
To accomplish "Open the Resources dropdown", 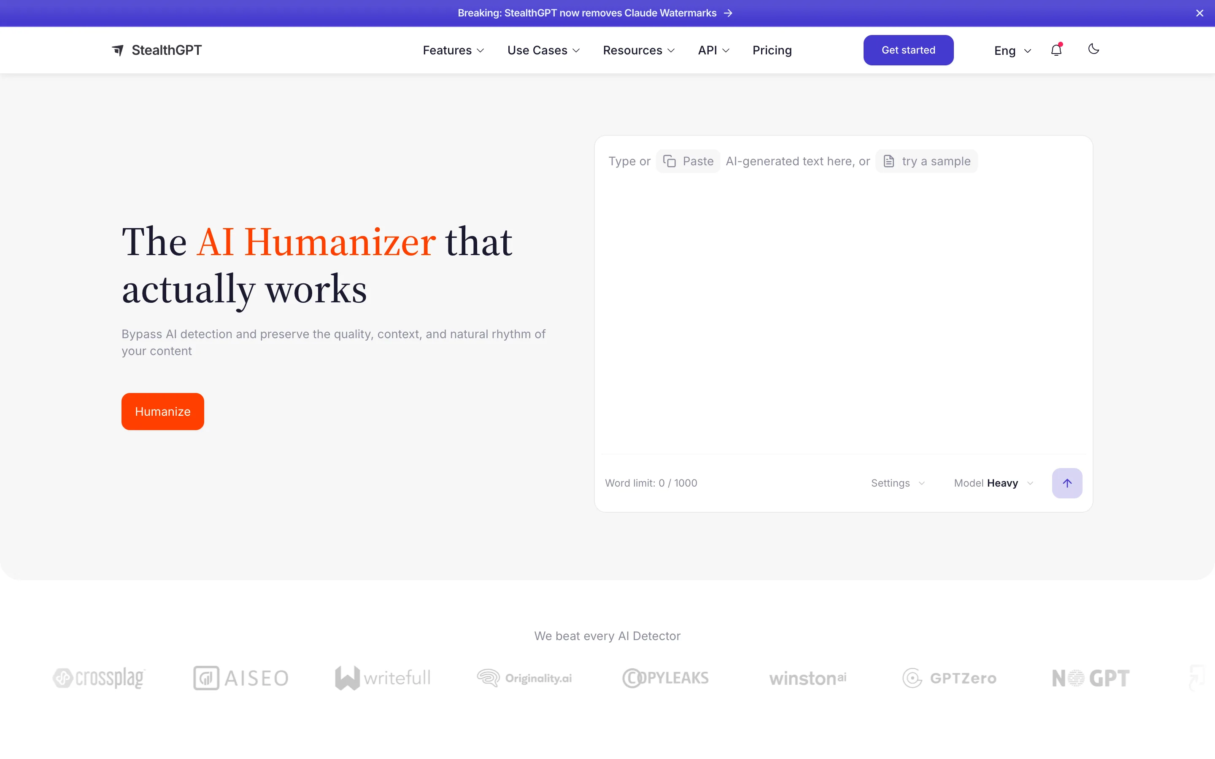I will coord(639,50).
